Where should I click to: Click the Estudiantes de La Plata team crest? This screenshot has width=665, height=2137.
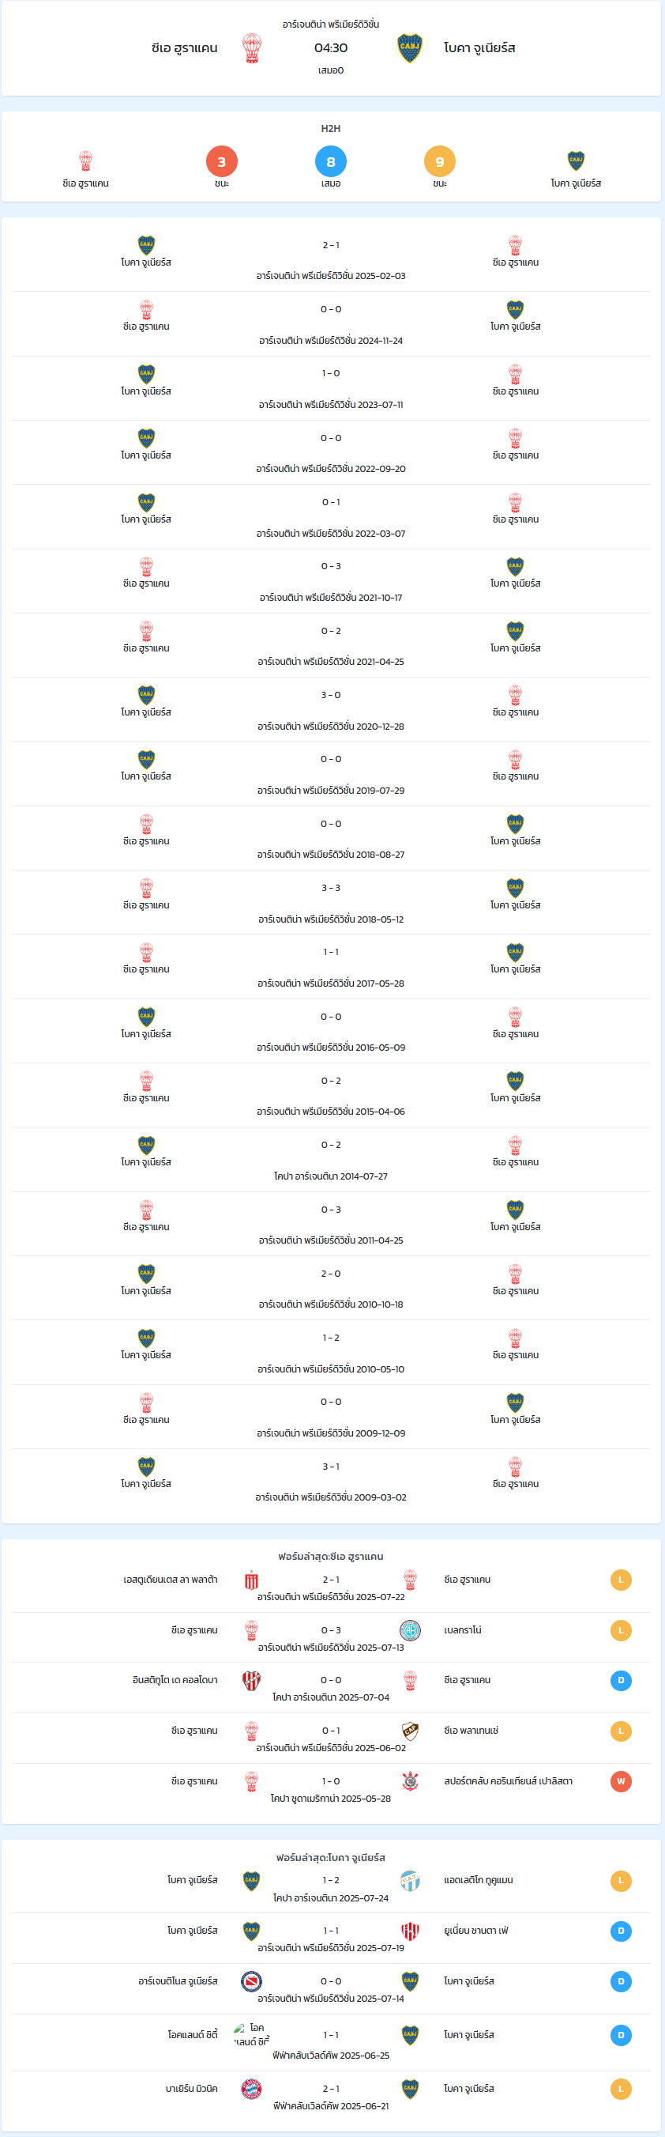251,1580
